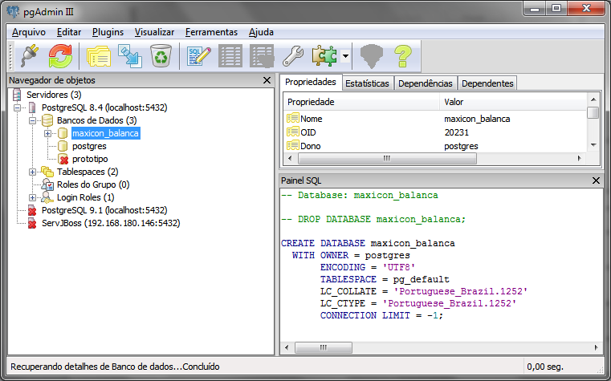Refresh the selected object with the arrows icon
611x381 pixels.
[60, 56]
